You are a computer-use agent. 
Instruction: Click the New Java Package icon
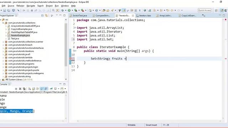coord(90,10)
